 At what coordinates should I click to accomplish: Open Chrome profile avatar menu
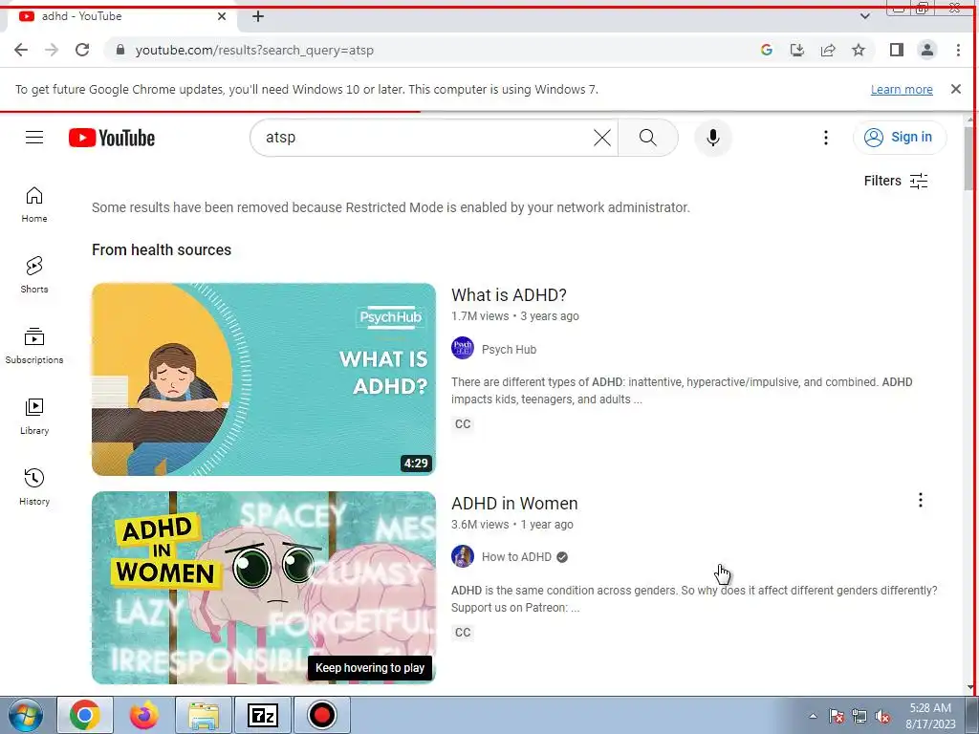[x=927, y=50]
